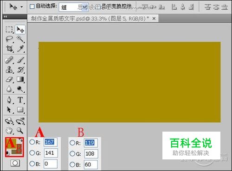This screenshot has width=232, height=171.
Task: Select the Blur tool
Action: [x=9, y=89]
